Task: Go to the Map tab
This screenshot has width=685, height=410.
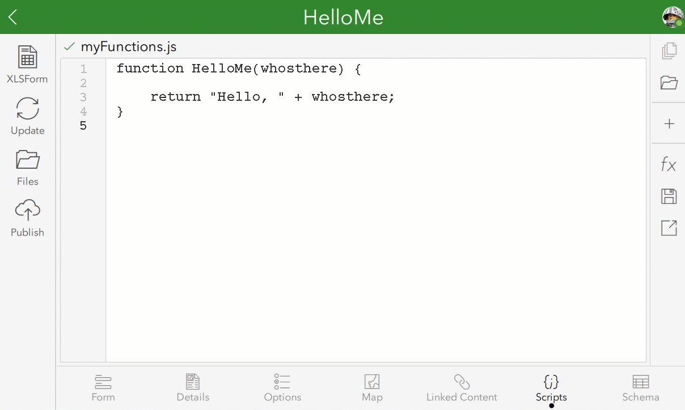Action: tap(372, 388)
